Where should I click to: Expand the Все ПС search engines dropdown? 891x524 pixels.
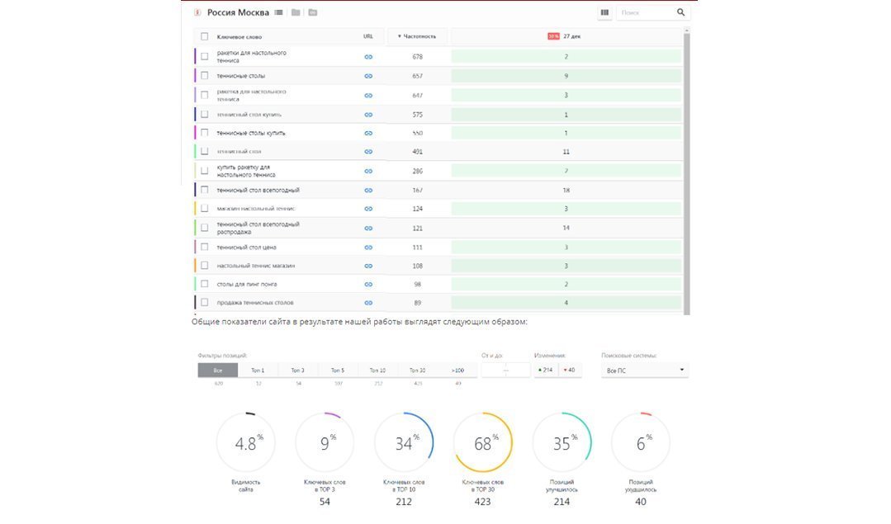tap(645, 371)
